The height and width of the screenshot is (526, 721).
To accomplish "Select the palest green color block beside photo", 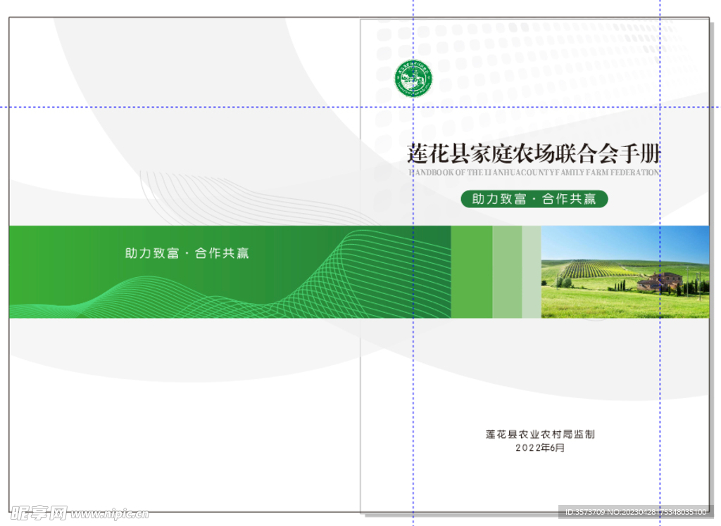I will 531,271.
